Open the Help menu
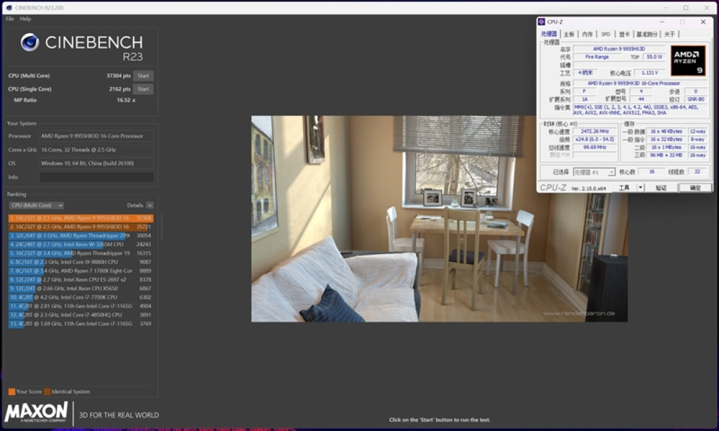 coord(26,19)
